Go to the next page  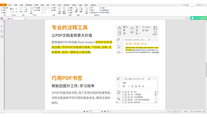pos(102,111)
